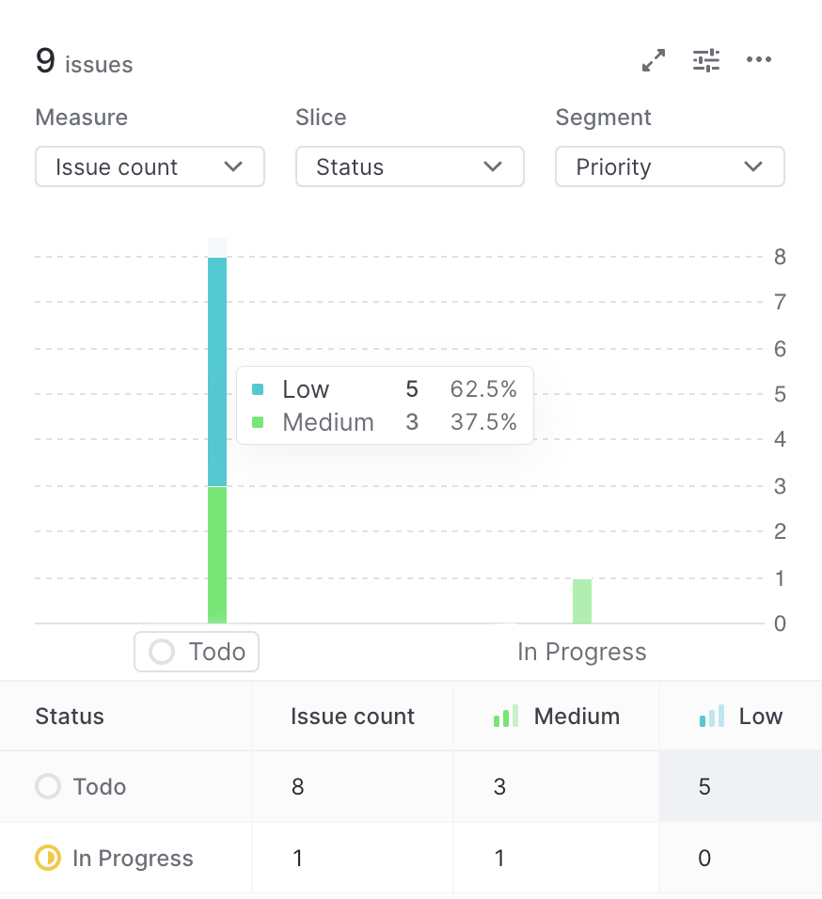Click the Issue count column header
Viewport: 822px width, 899px height.
[353, 717]
